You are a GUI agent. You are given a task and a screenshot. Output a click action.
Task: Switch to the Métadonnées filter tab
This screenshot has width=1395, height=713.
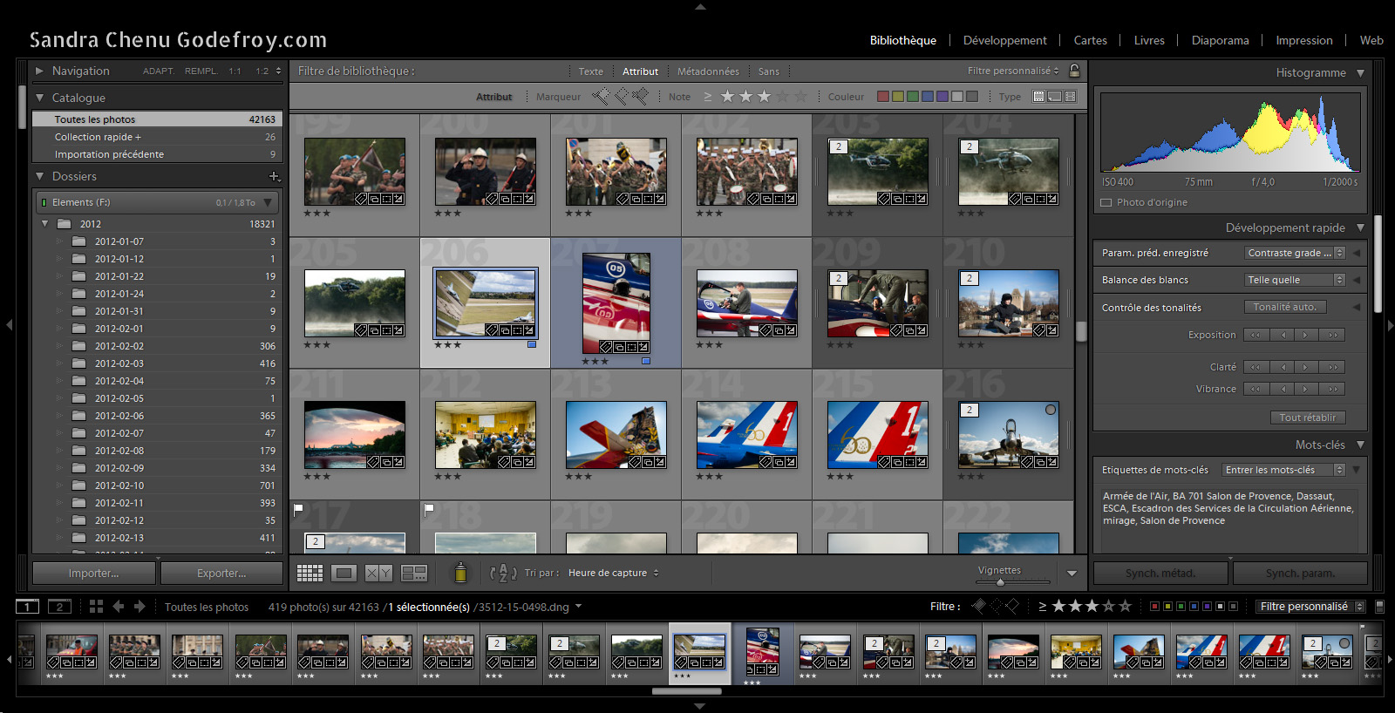pyautogui.click(x=708, y=71)
